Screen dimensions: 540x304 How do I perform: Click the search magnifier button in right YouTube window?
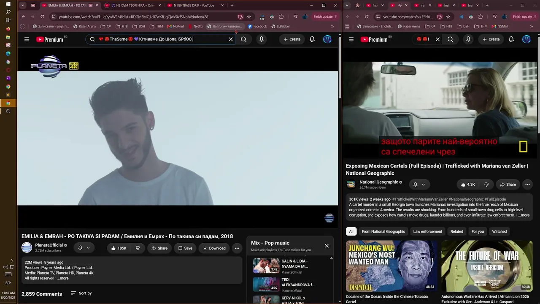pyautogui.click(x=450, y=39)
